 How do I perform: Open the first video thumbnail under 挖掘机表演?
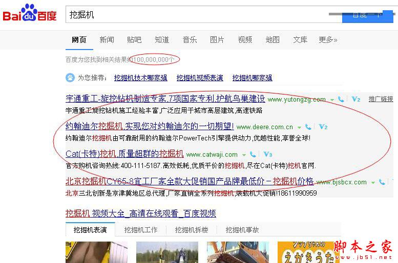click(x=96, y=252)
